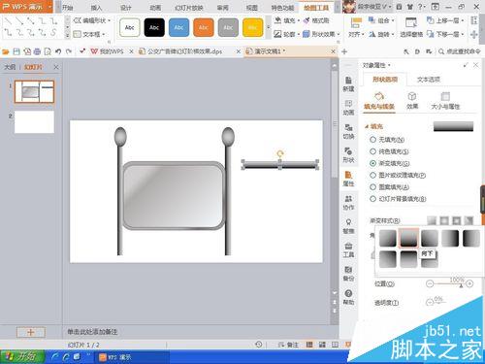Redo the last action
Screen dimensions: 485x364
coord(69,51)
